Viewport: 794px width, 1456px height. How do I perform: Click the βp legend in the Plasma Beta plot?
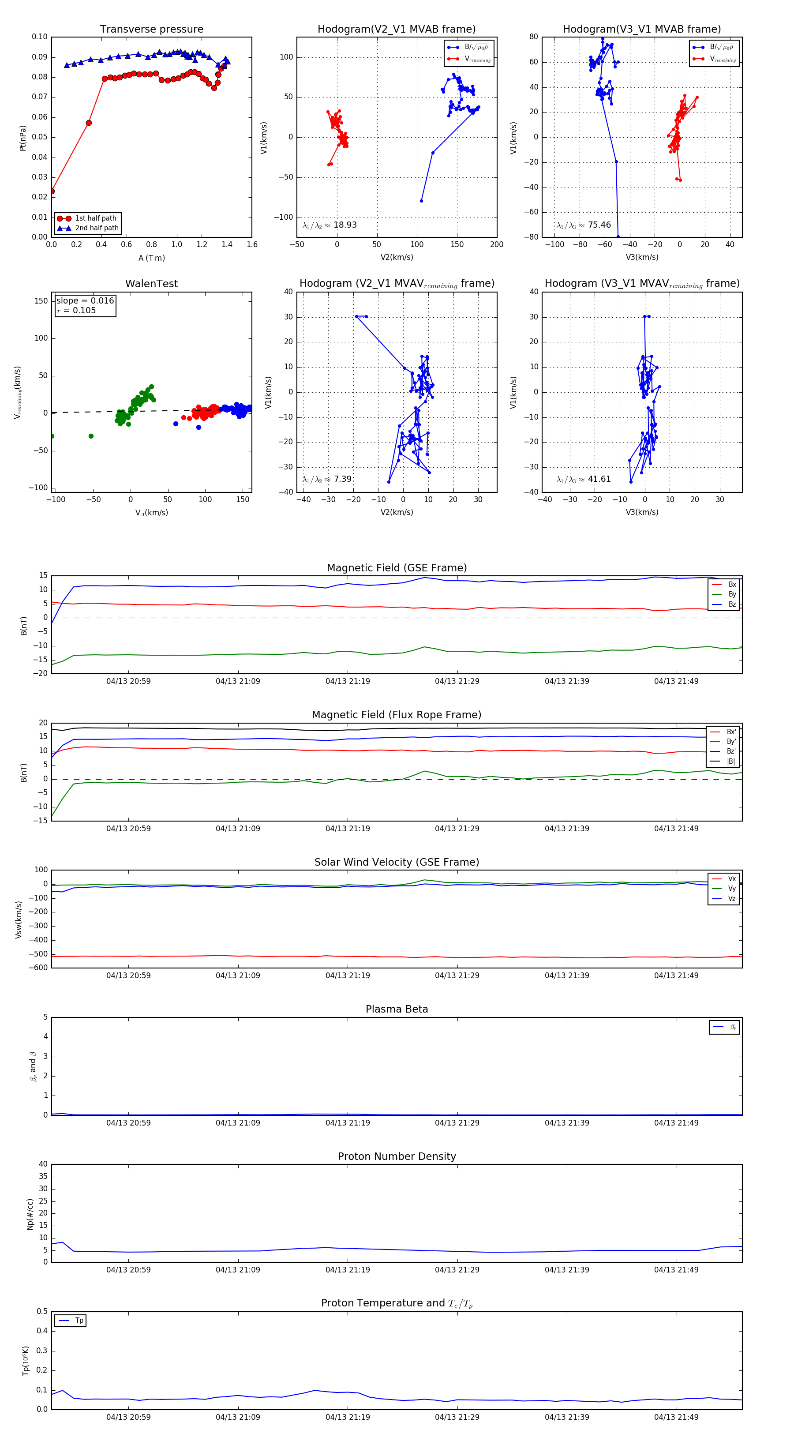[x=724, y=1027]
